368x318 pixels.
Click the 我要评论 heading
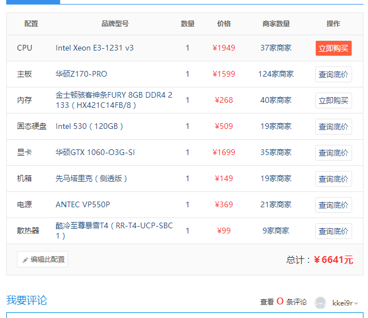27,300
